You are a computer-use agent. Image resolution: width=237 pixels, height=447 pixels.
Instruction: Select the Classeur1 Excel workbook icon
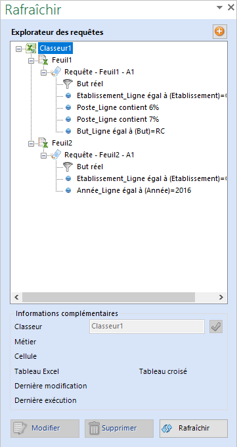(30, 49)
